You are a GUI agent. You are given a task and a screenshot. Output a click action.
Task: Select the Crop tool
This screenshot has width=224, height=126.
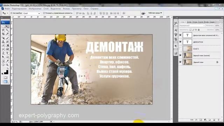(x=3, y=34)
